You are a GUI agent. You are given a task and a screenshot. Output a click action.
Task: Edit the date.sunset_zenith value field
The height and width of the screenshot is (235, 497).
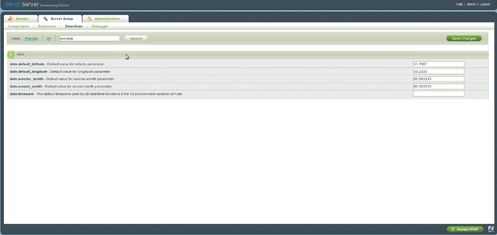click(439, 86)
